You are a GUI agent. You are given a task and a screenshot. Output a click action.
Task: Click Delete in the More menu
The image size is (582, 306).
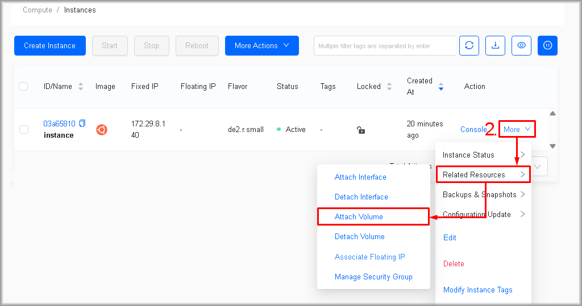[454, 263]
